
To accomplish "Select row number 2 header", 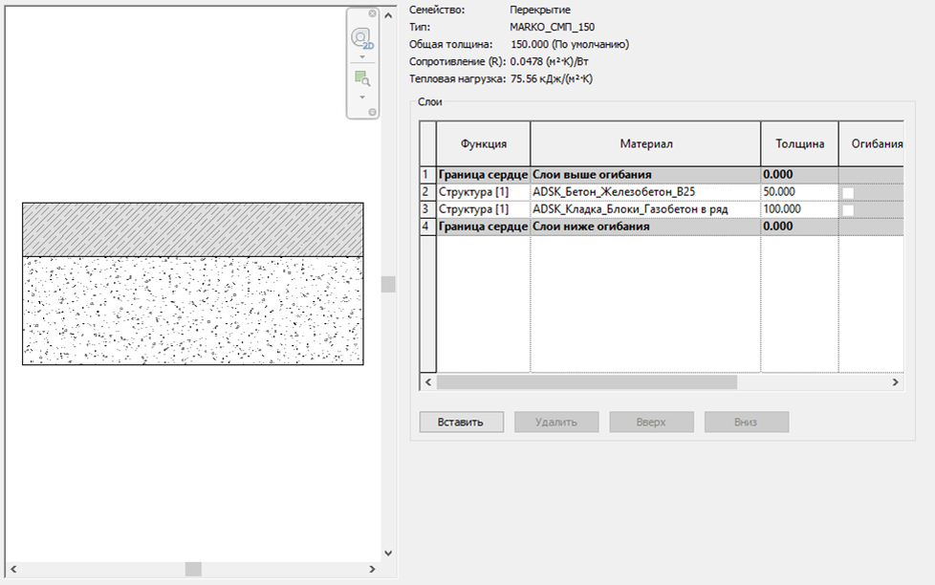I will (x=427, y=192).
